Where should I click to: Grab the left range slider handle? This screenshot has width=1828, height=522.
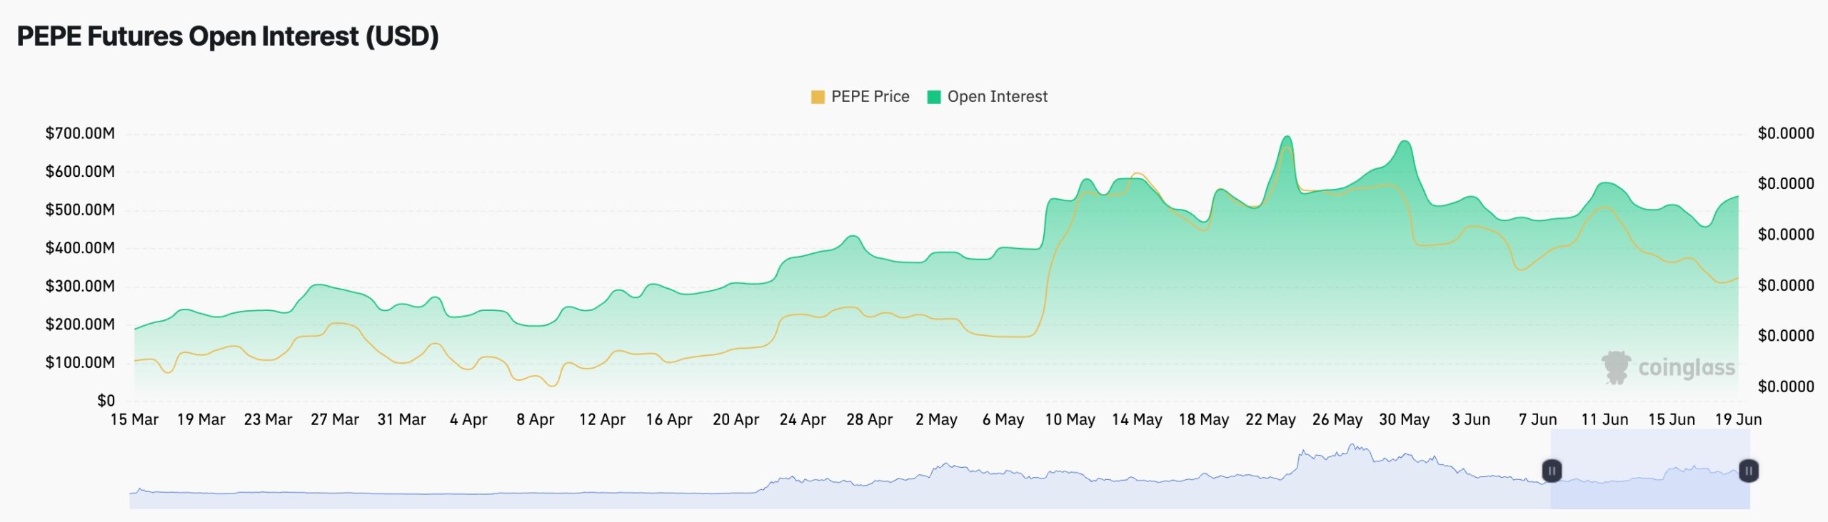tap(1552, 471)
